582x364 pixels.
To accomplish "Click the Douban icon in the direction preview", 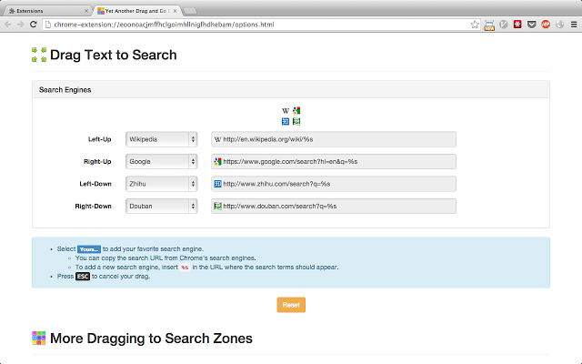I will click(x=296, y=121).
